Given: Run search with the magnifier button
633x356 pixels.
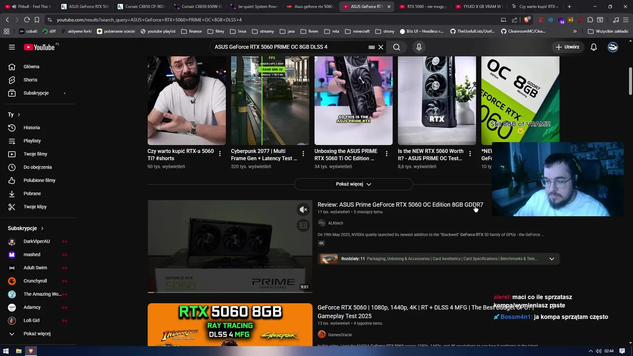Looking at the screenshot, I should click(397, 47).
